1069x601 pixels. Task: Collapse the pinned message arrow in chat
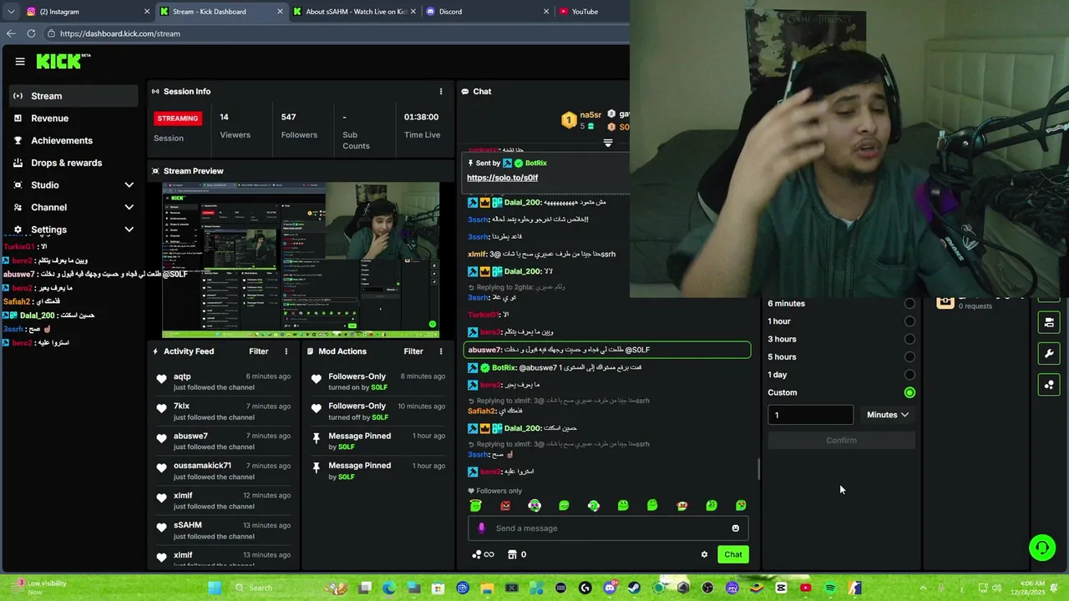click(x=608, y=143)
